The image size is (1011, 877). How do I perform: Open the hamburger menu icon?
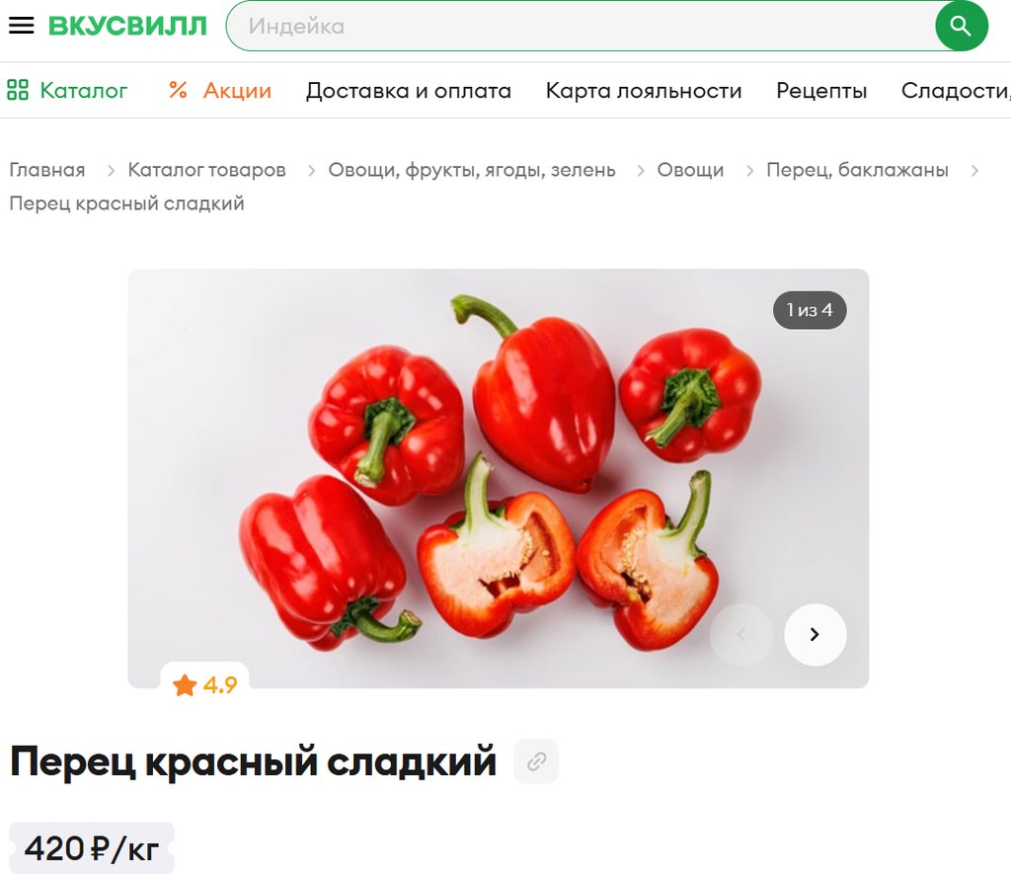tap(22, 26)
